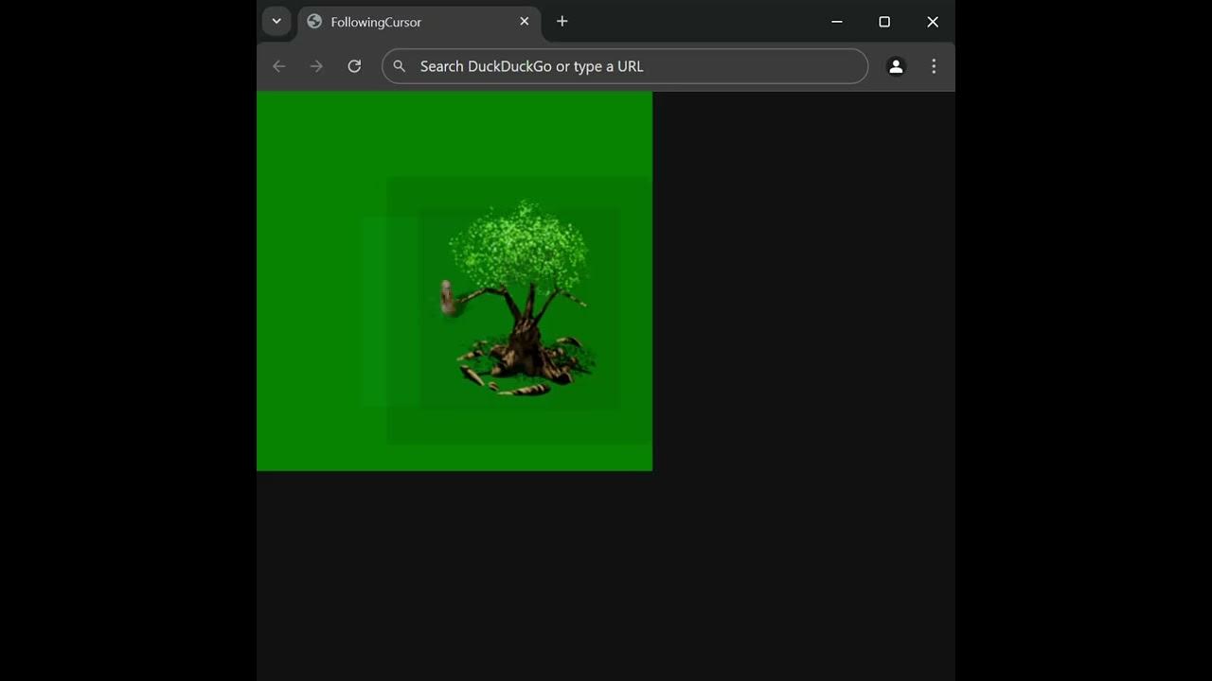The height and width of the screenshot is (681, 1212).
Task: Go forward using the forward arrow
Action: point(316,66)
